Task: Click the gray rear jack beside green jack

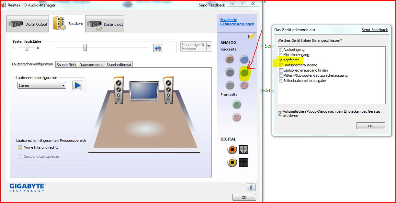Action: point(230,72)
